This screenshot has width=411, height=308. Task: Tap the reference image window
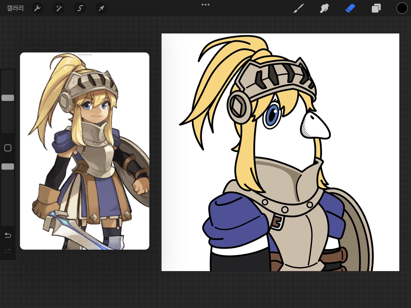(85, 151)
